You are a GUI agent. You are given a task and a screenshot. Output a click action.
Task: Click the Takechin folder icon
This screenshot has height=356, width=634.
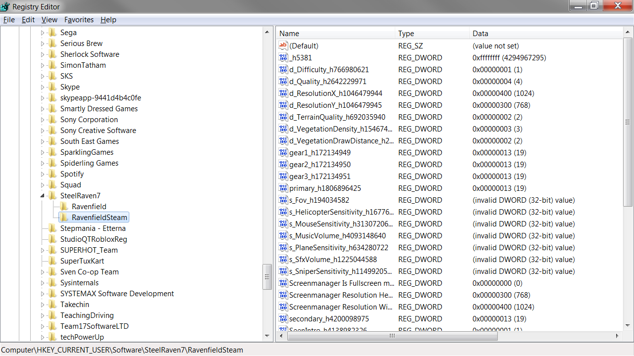[53, 305]
